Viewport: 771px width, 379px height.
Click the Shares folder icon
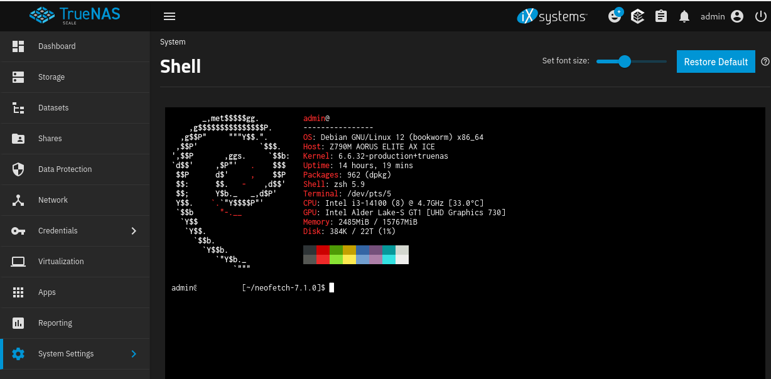point(18,138)
